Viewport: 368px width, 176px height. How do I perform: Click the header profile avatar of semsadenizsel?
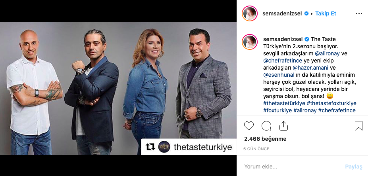point(250,13)
